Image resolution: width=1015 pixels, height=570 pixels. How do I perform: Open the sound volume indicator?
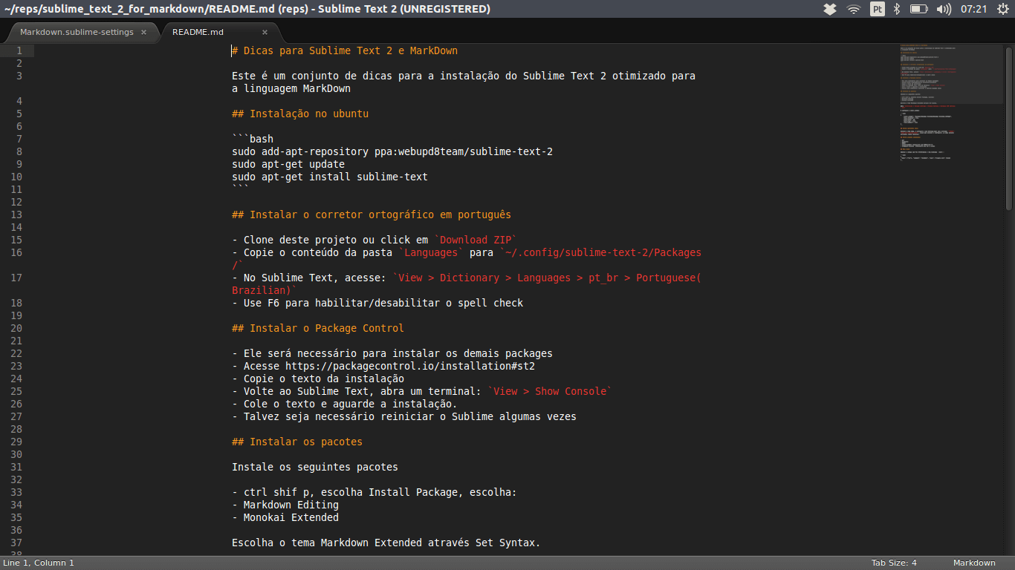tap(944, 9)
